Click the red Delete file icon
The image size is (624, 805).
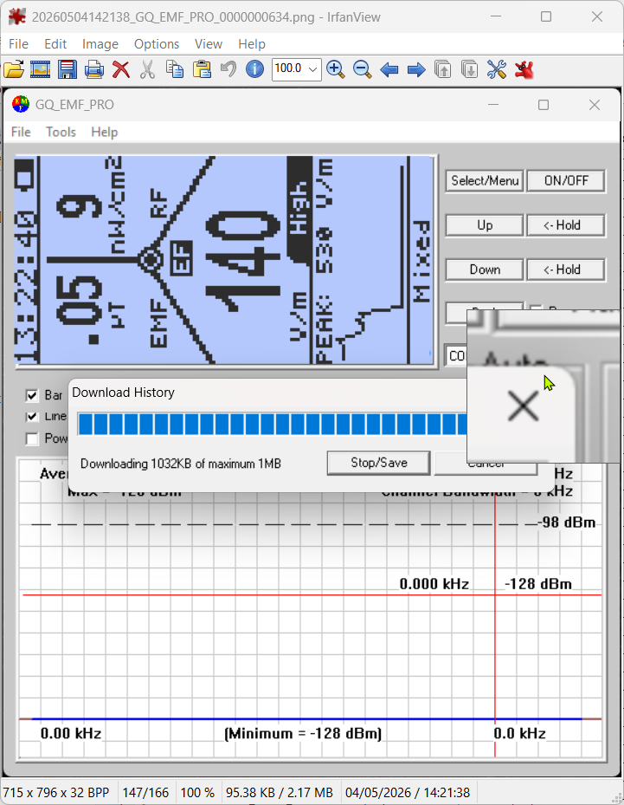click(121, 69)
